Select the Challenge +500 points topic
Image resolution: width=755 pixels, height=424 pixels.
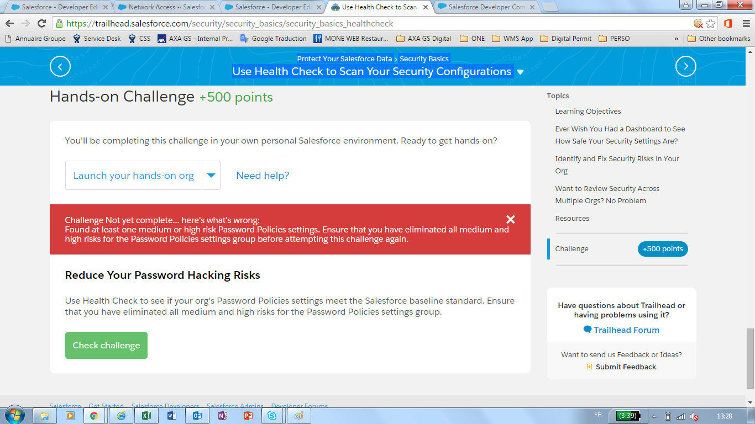617,249
